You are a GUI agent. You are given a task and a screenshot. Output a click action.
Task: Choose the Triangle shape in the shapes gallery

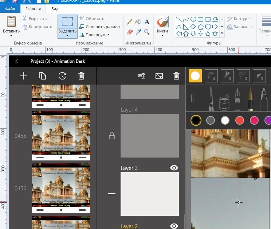pos(179,27)
